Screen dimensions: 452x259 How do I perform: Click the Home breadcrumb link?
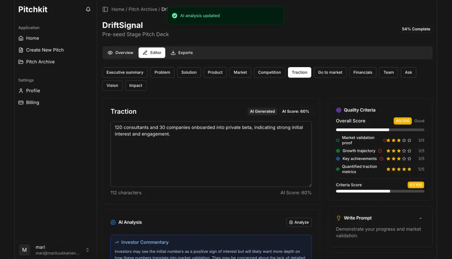[x=118, y=9]
